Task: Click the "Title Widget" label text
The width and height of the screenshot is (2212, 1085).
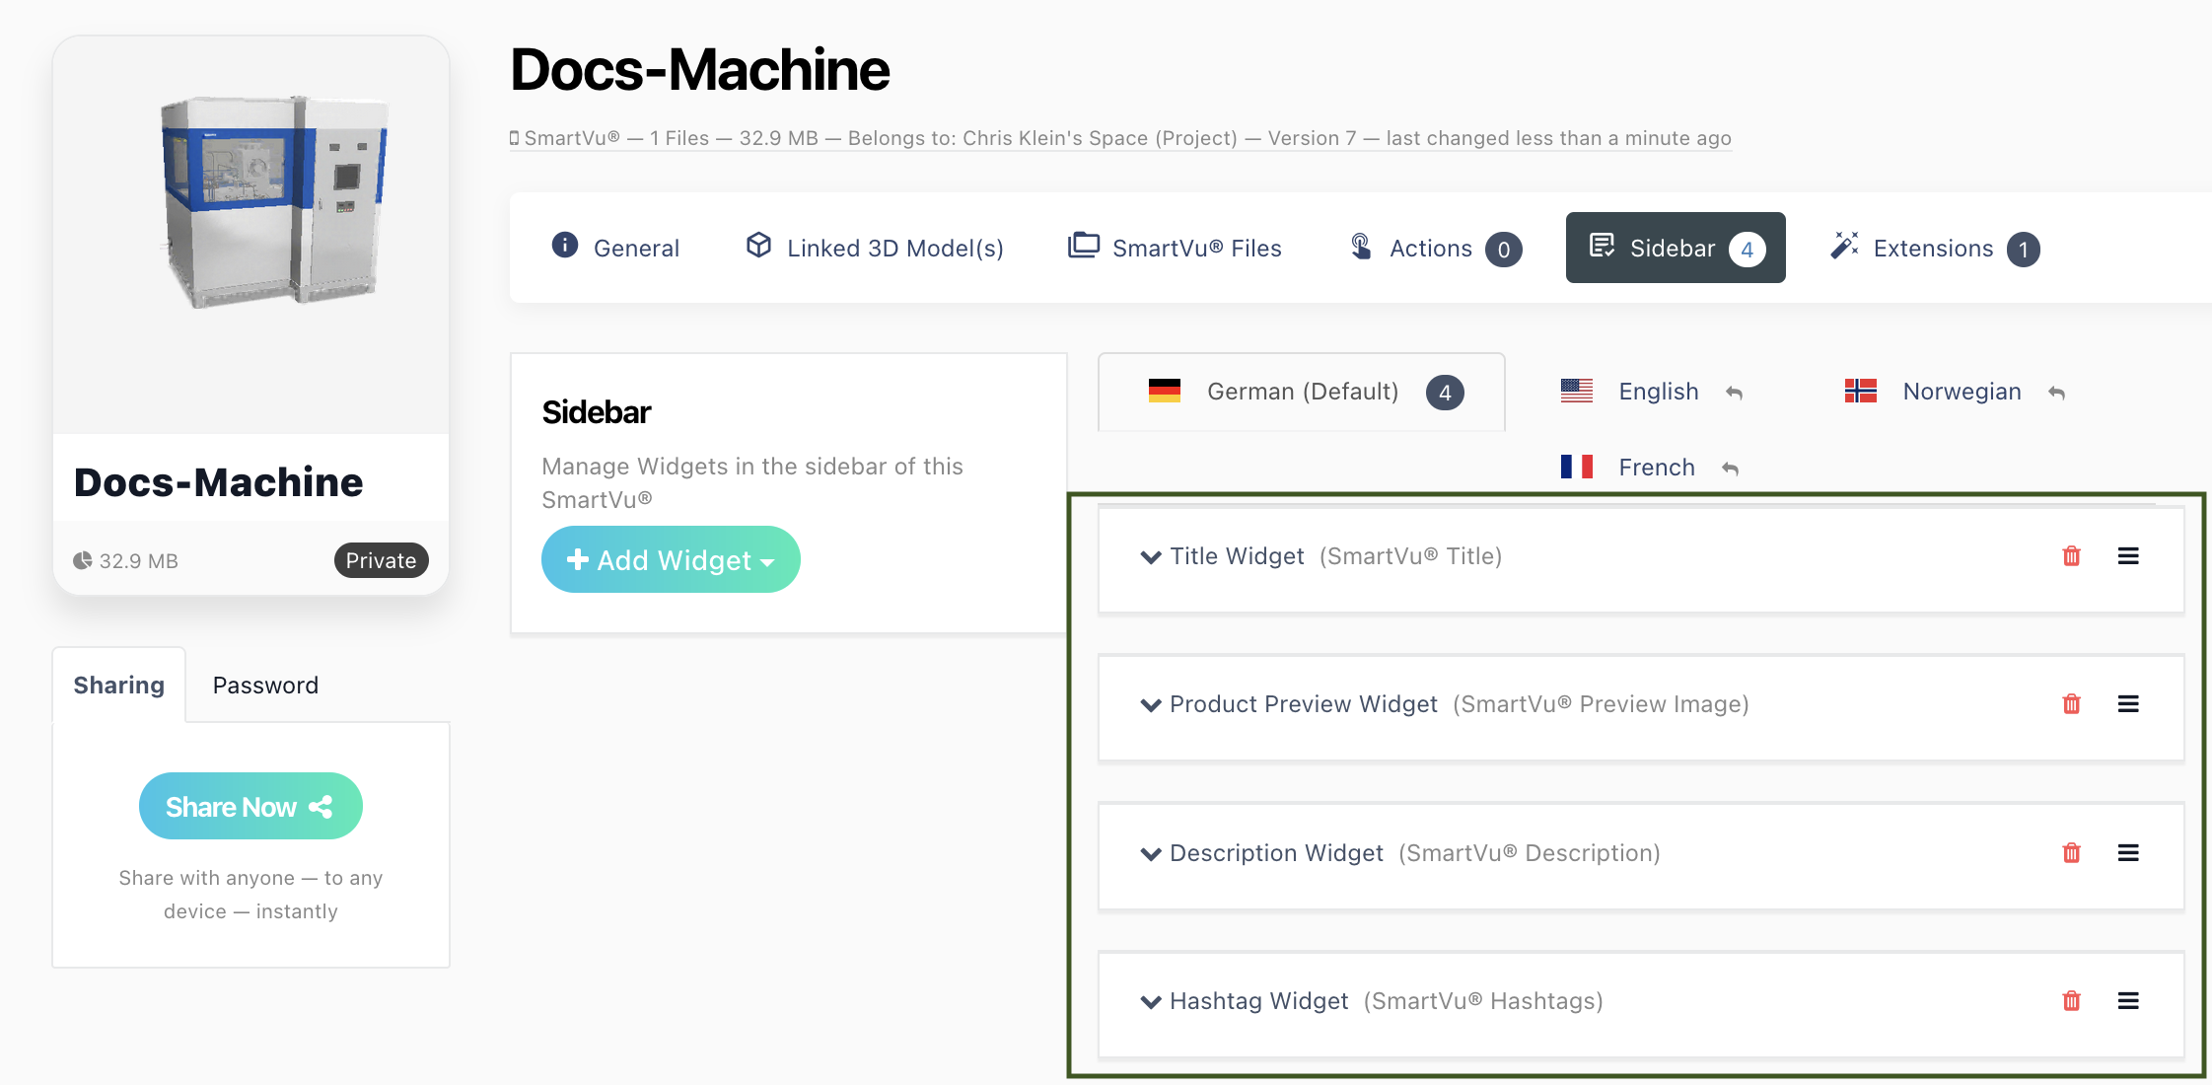Action: pyautogui.click(x=1237, y=556)
